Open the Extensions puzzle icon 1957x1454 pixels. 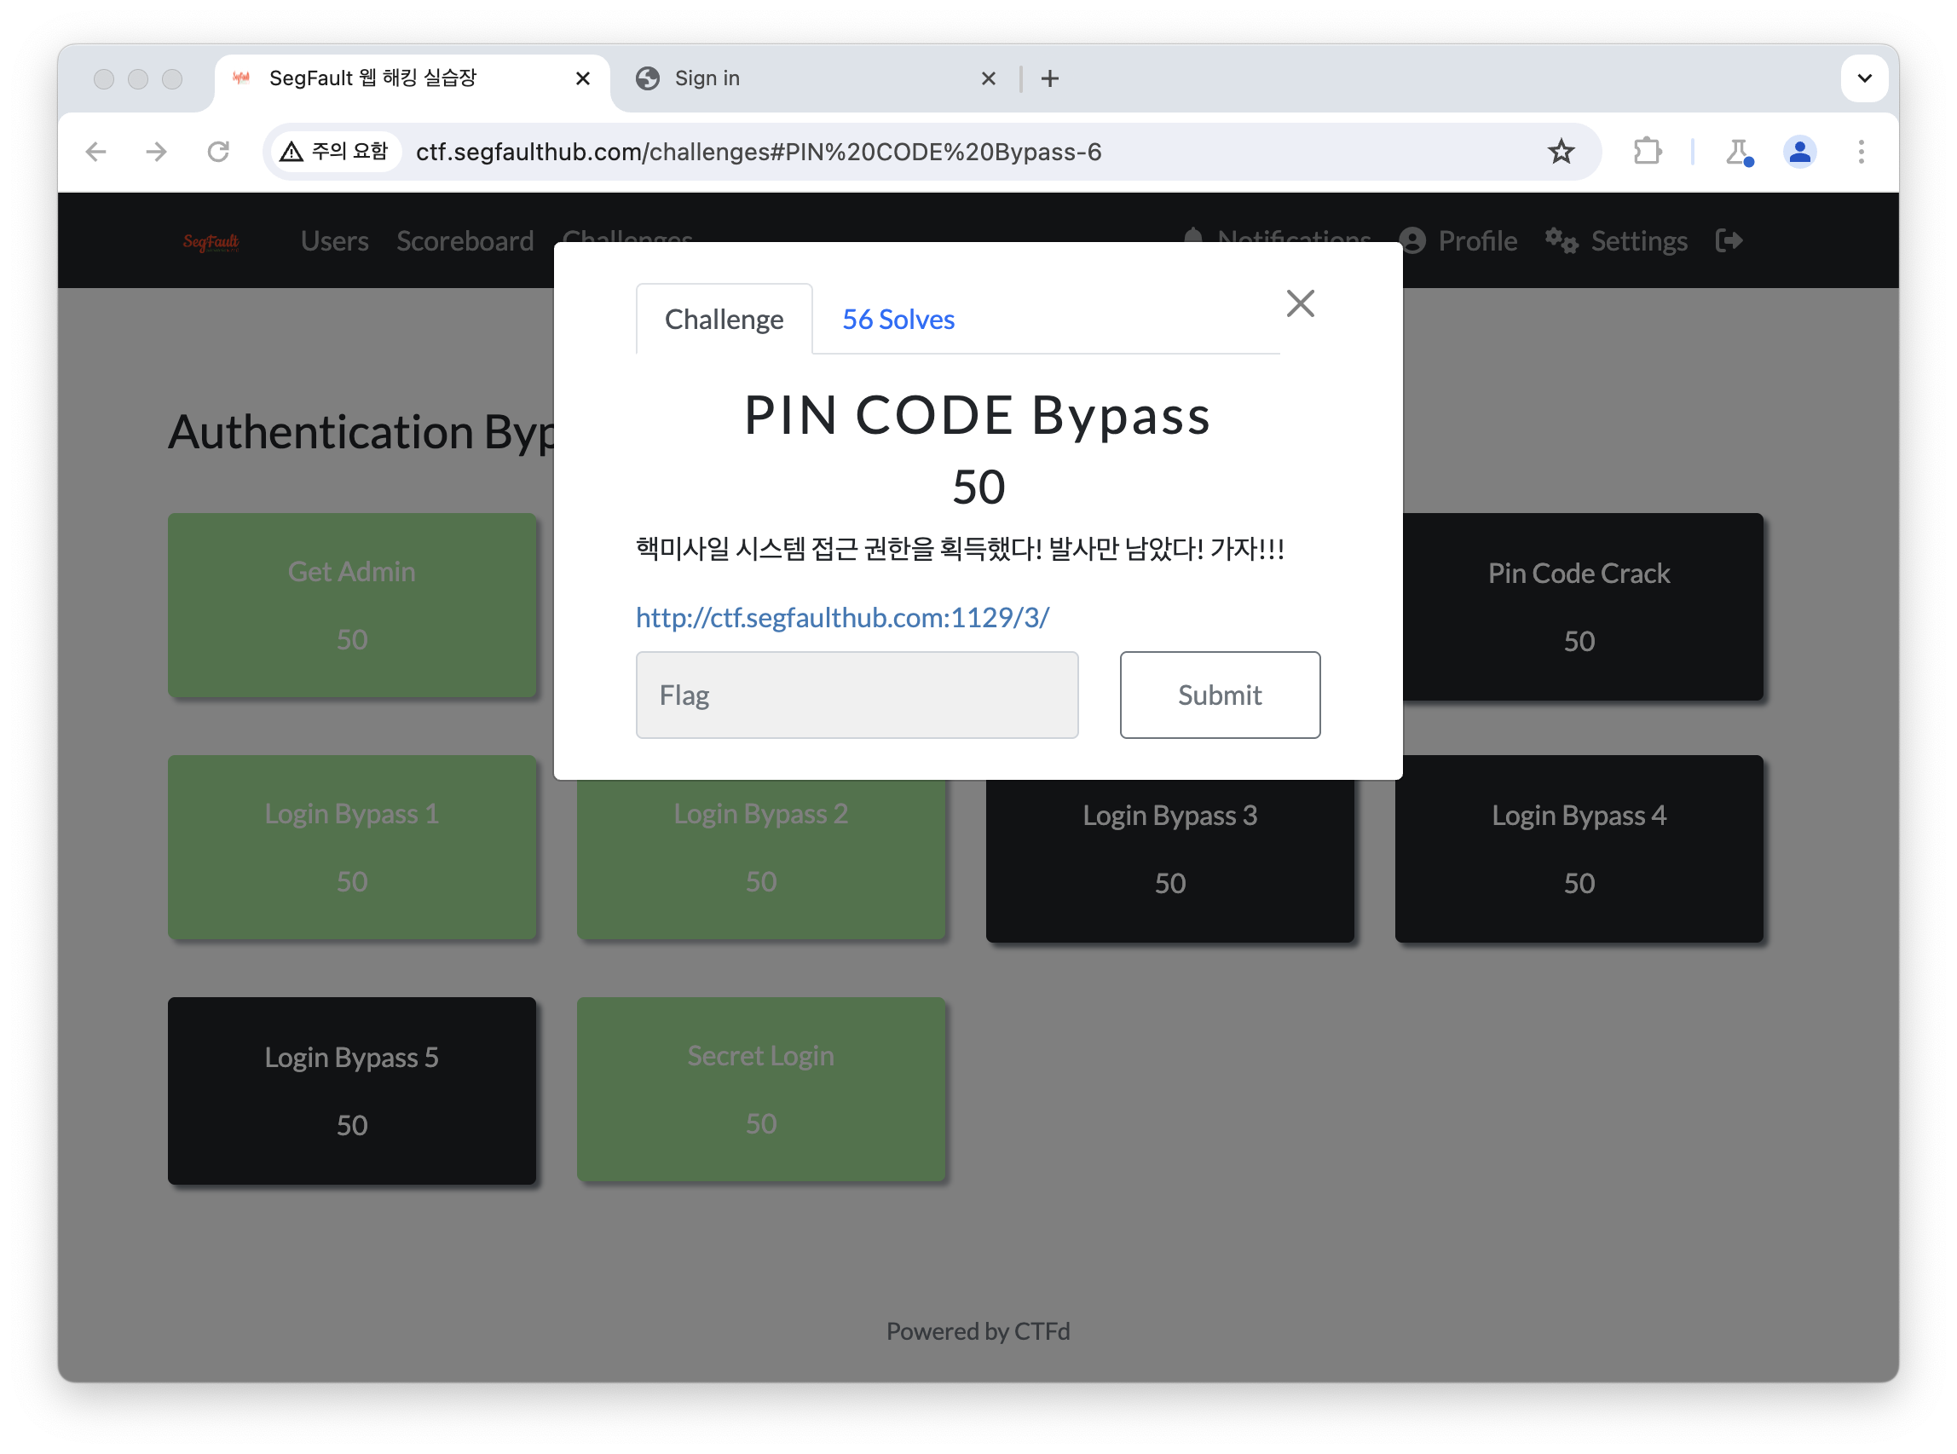coord(1646,152)
